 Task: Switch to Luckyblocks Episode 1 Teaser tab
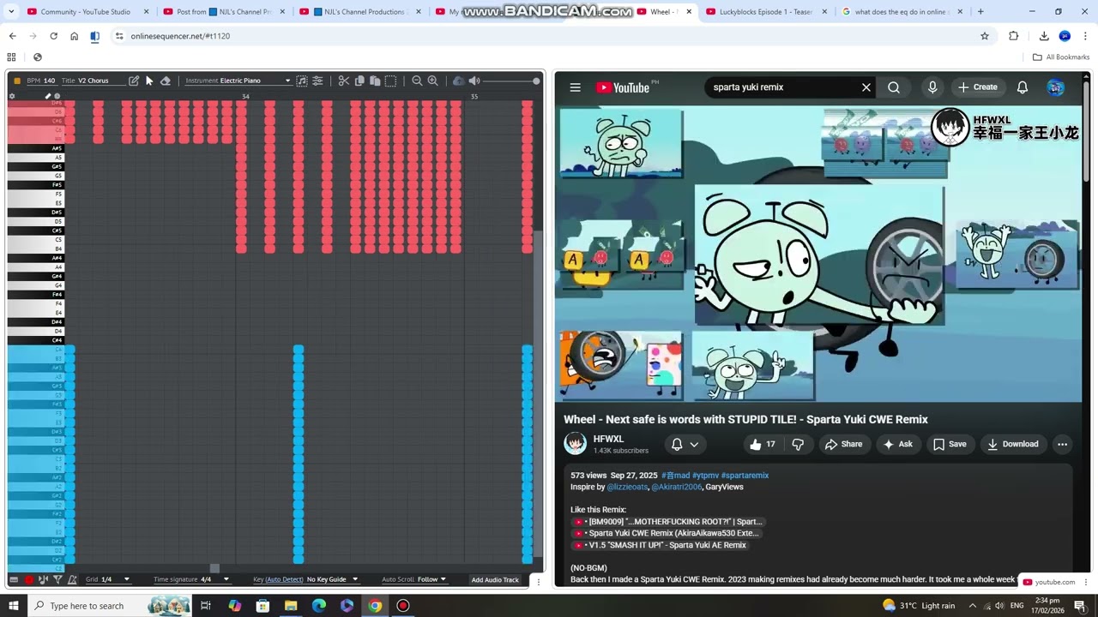766,12
